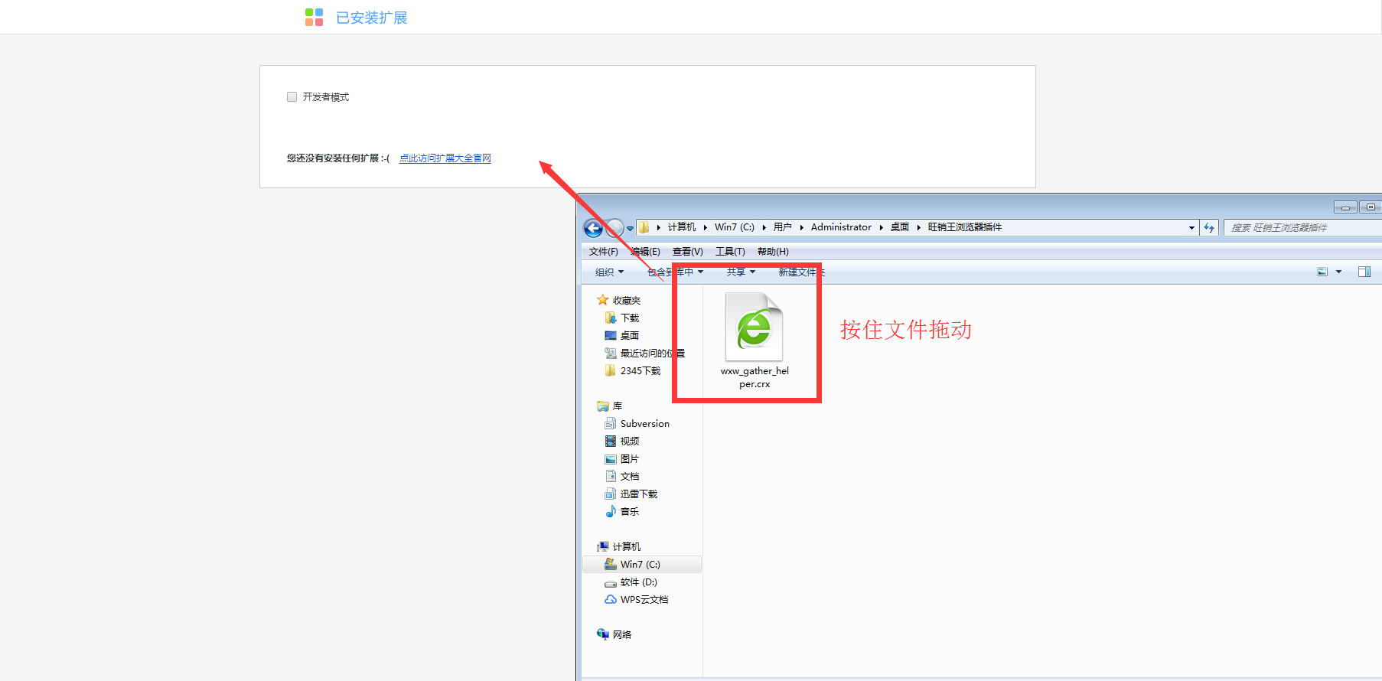Toggle the preview pane icon
1382x681 pixels.
click(1364, 272)
